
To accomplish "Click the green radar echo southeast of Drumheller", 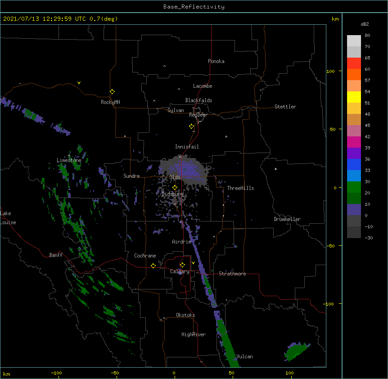I will pyautogui.click(x=297, y=351).
